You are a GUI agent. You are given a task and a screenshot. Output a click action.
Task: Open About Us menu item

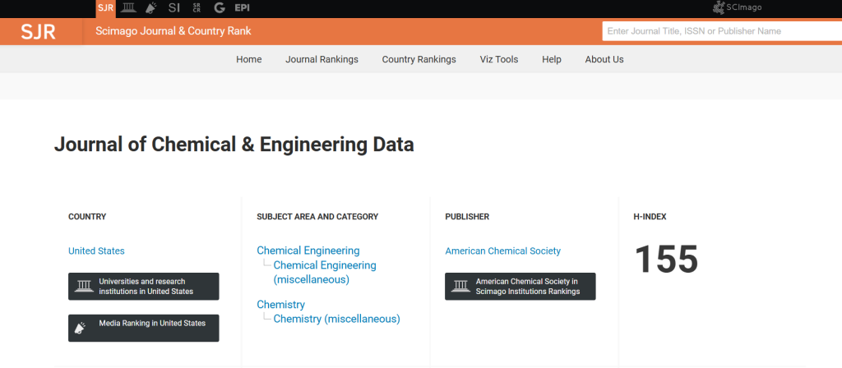click(604, 59)
